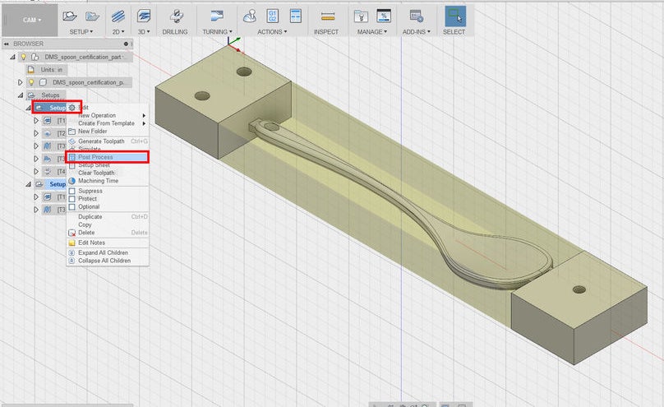Collapse the Setups folder triangle
The height and width of the screenshot is (407, 664).
click(x=20, y=95)
